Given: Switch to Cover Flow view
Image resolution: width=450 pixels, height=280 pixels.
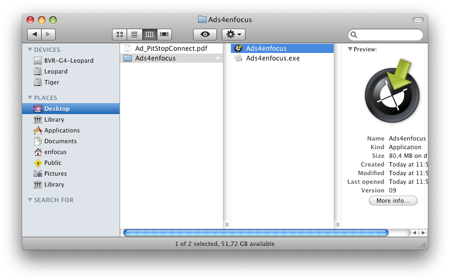Looking at the screenshot, I should [x=164, y=35].
